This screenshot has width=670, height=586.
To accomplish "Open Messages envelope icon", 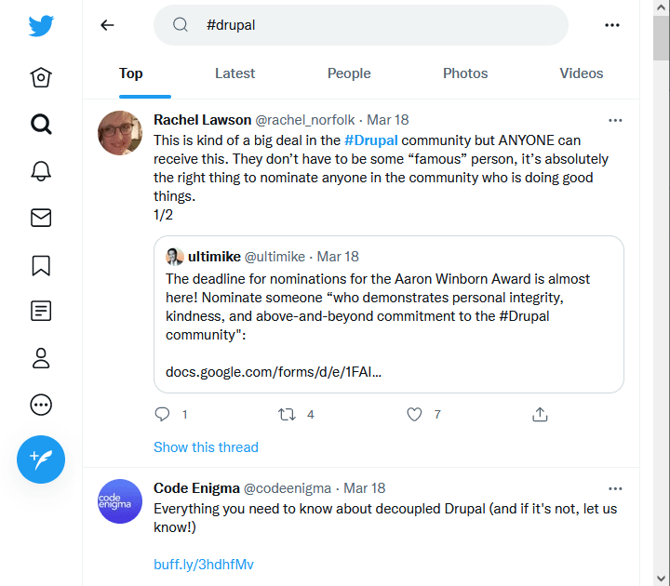I will [x=41, y=218].
